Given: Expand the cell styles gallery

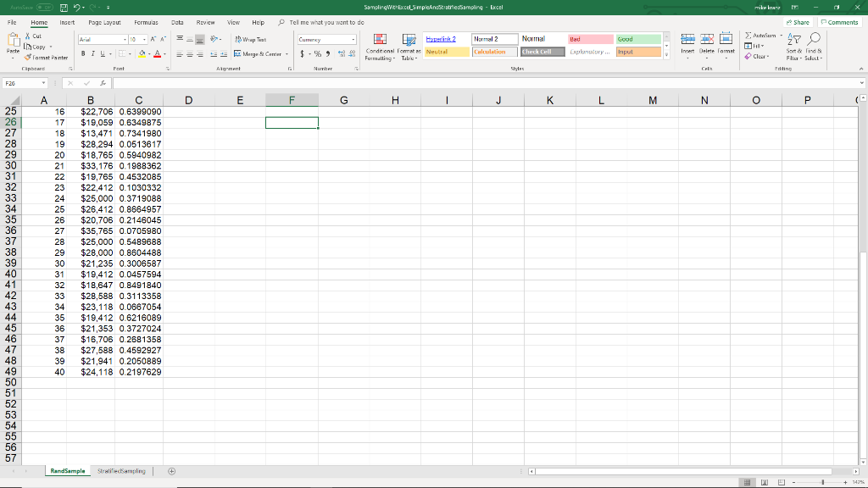Looking at the screenshot, I should coord(666,55).
